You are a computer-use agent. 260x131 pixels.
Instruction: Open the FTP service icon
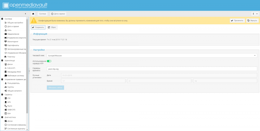tap(6, 99)
